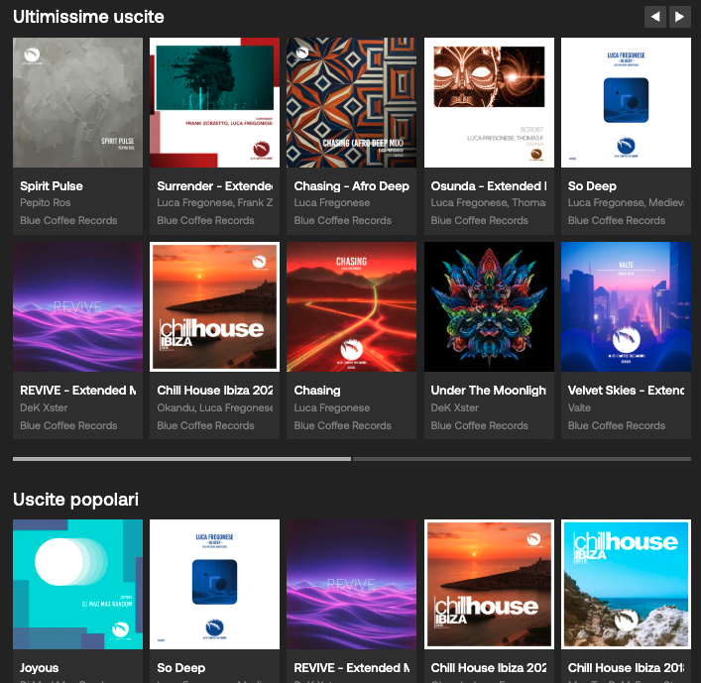Open Blue Coffee Records label under Osunda
This screenshot has width=701, height=683.
[479, 220]
